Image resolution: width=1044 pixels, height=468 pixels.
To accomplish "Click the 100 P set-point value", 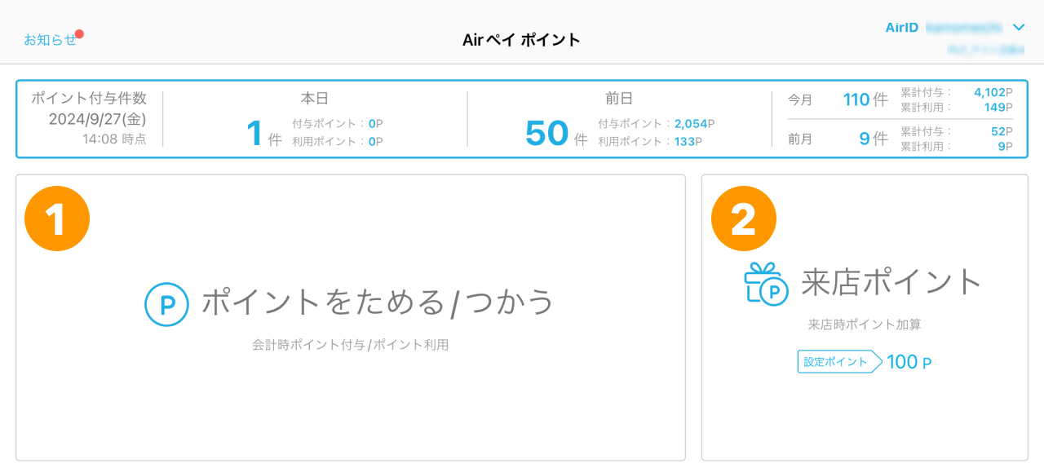I will pos(909,362).
